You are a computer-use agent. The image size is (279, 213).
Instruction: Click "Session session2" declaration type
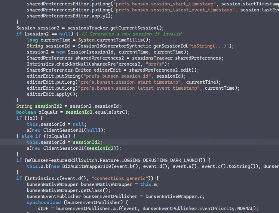tap(26, 28)
